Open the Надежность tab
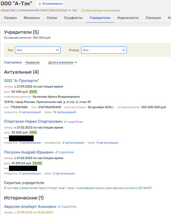Screen dimensions: 171x216 [128, 18]
